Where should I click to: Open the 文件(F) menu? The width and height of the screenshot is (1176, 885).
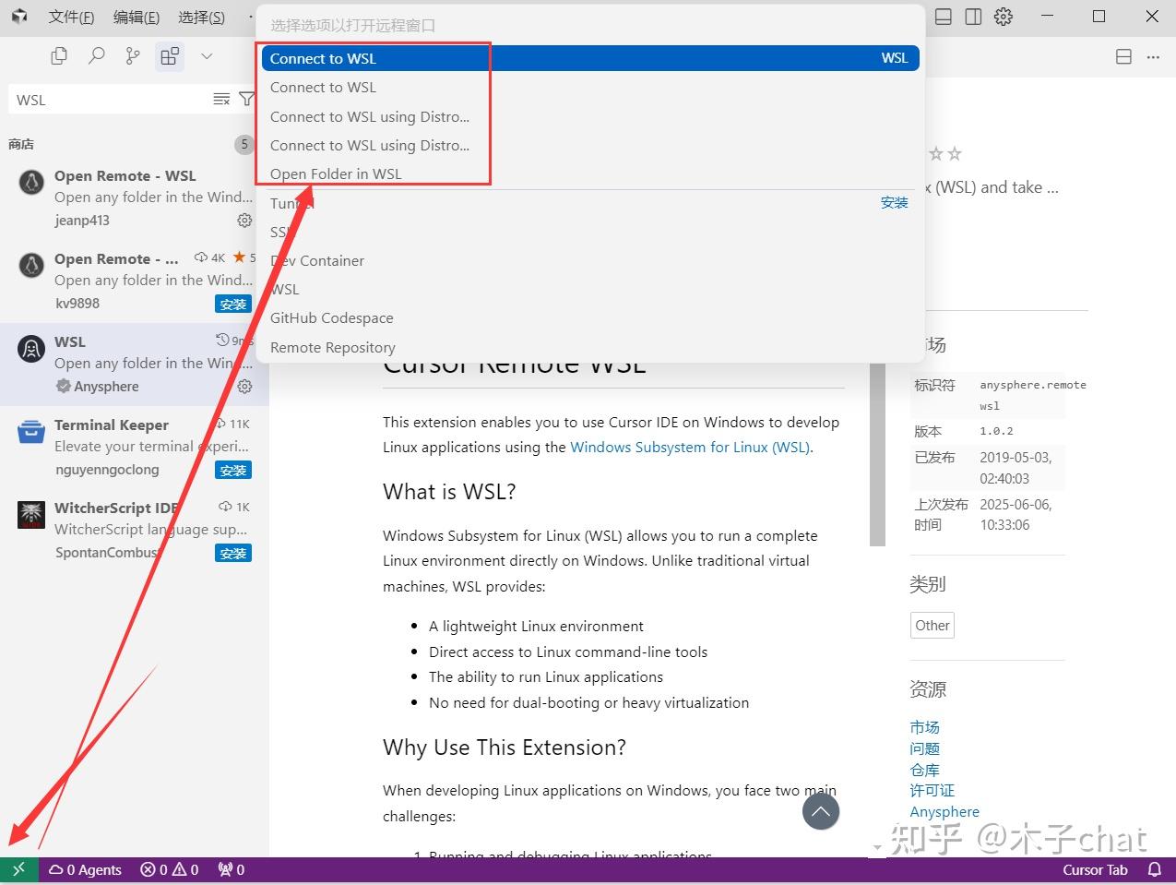tap(71, 17)
